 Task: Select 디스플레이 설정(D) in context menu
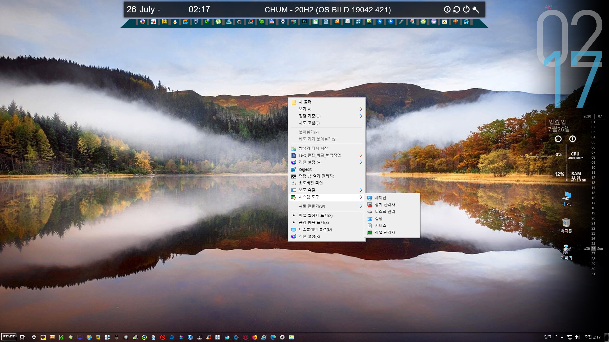[x=326, y=229]
